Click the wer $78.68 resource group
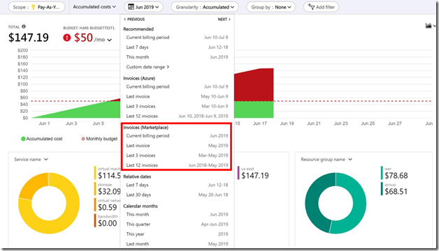Image resolution: width=439 pixels, height=251 pixels. pos(394,173)
